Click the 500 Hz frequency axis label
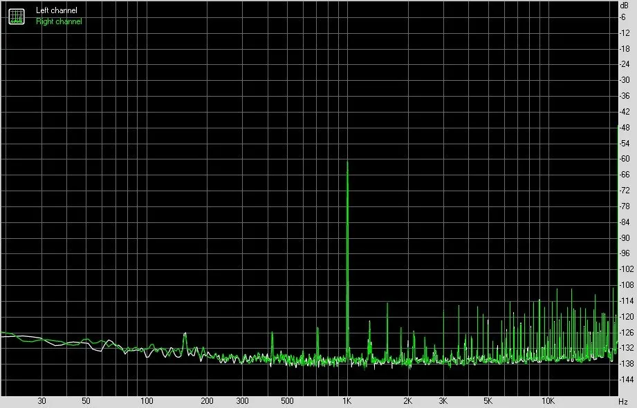The height and width of the screenshot is (408, 637). pos(287,401)
